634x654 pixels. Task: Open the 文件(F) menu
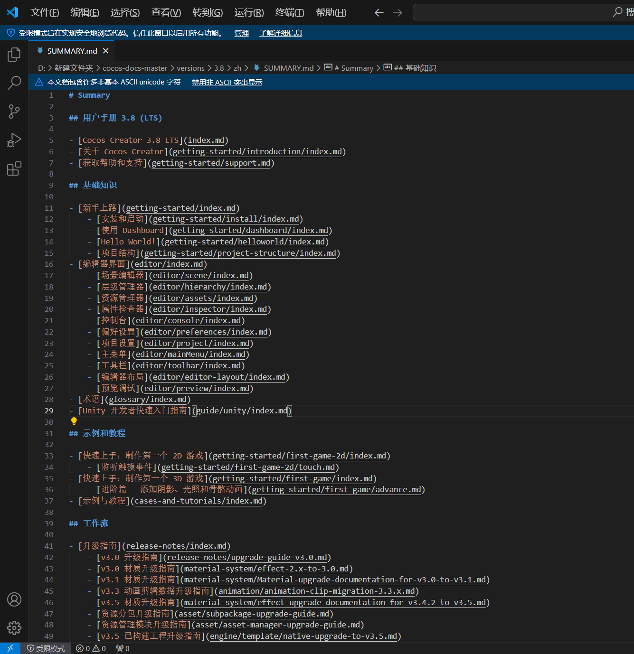click(45, 12)
